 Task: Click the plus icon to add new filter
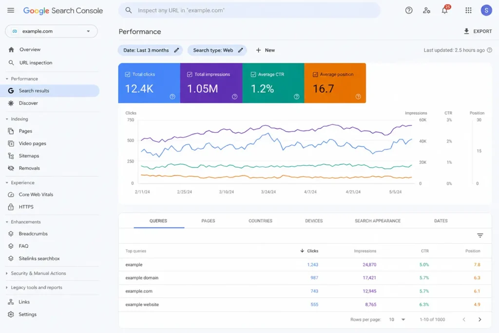coord(258,50)
